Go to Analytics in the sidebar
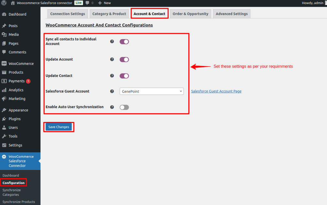Image resolution: width=327 pixels, height=205 pixels. coord(16,90)
